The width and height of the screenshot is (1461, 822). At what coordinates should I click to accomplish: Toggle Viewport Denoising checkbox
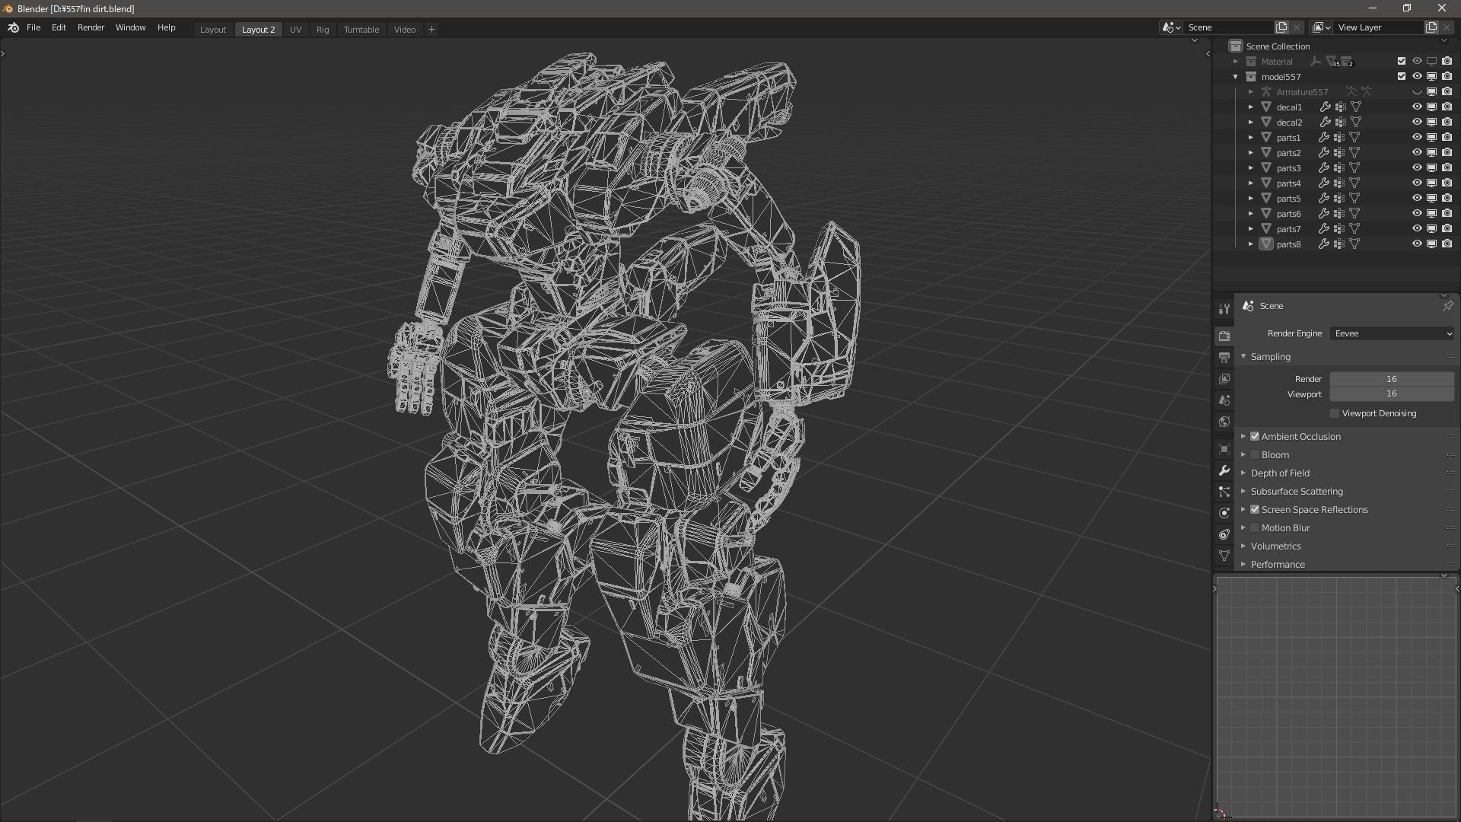coord(1334,413)
